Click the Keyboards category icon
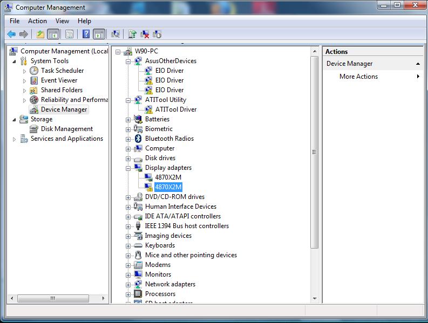 click(x=138, y=245)
